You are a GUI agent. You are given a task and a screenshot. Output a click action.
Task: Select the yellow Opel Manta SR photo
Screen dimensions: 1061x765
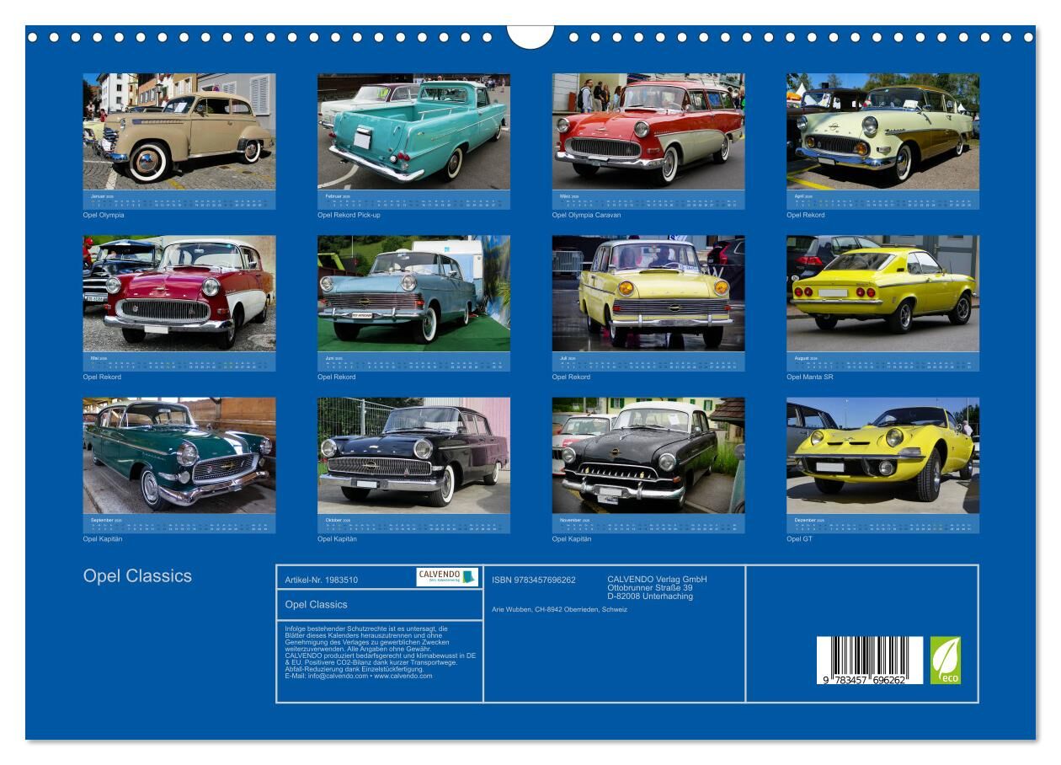[882, 293]
